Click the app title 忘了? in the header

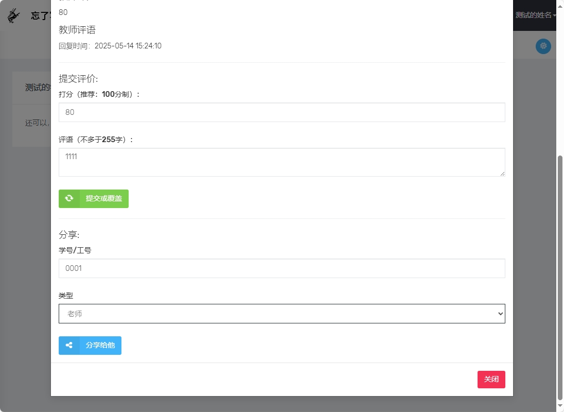[x=40, y=15]
